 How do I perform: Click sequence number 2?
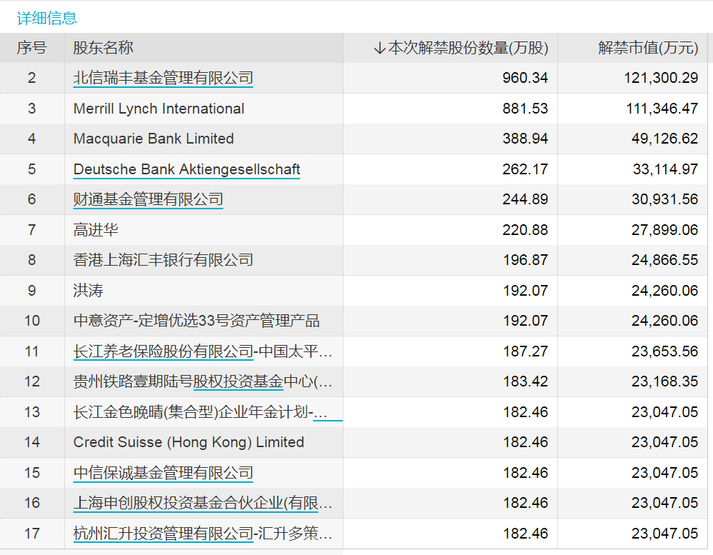(32, 78)
